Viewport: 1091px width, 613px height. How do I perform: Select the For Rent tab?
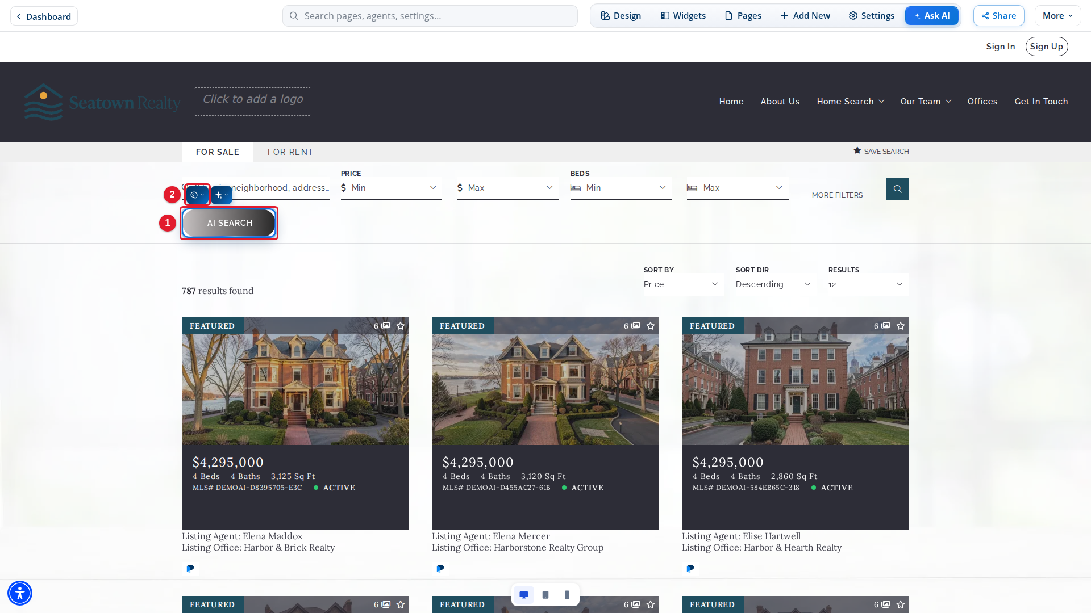(290, 152)
